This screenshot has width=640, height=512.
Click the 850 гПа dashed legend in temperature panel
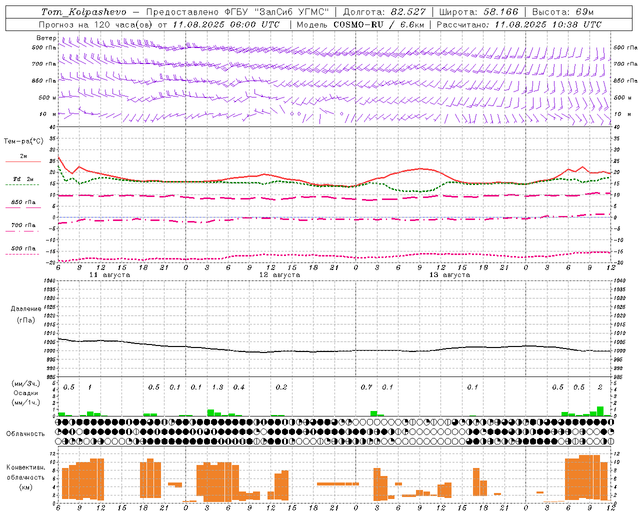click(23, 202)
